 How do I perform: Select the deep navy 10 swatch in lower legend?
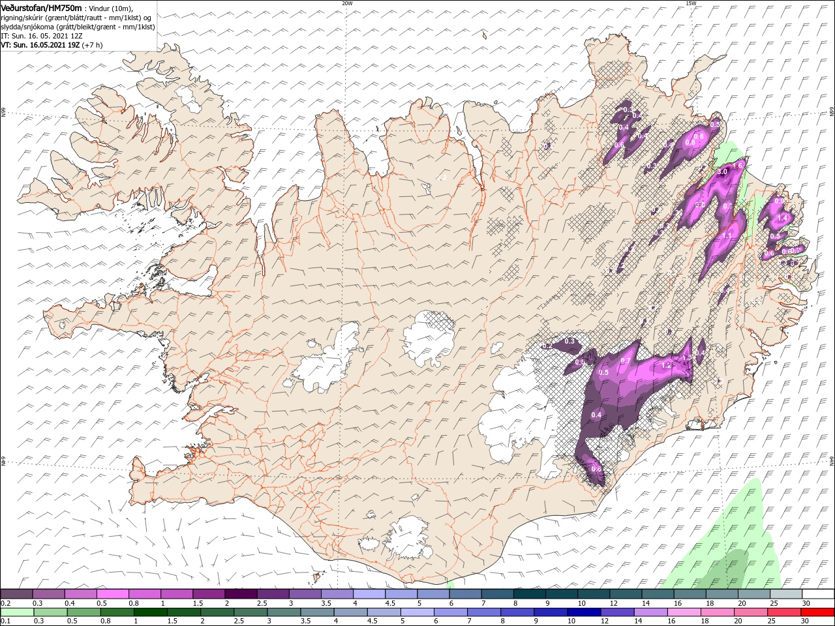(583, 612)
